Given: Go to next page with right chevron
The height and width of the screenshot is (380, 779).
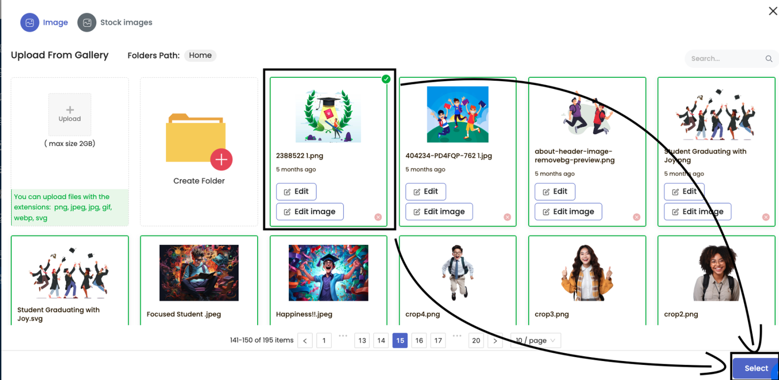Looking at the screenshot, I should (495, 340).
